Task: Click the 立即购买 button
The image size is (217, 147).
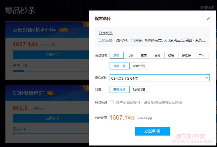Action: pyautogui.click(x=152, y=131)
